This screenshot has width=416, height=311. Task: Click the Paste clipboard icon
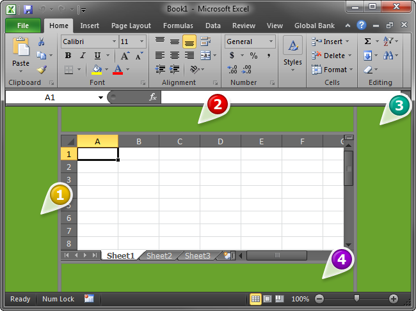[x=20, y=47]
